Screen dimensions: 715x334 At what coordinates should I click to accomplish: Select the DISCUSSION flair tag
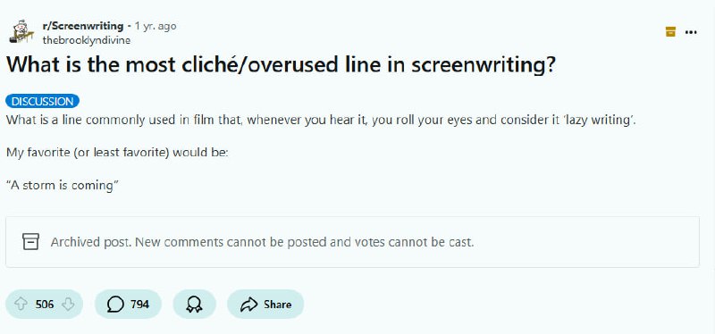(x=42, y=101)
